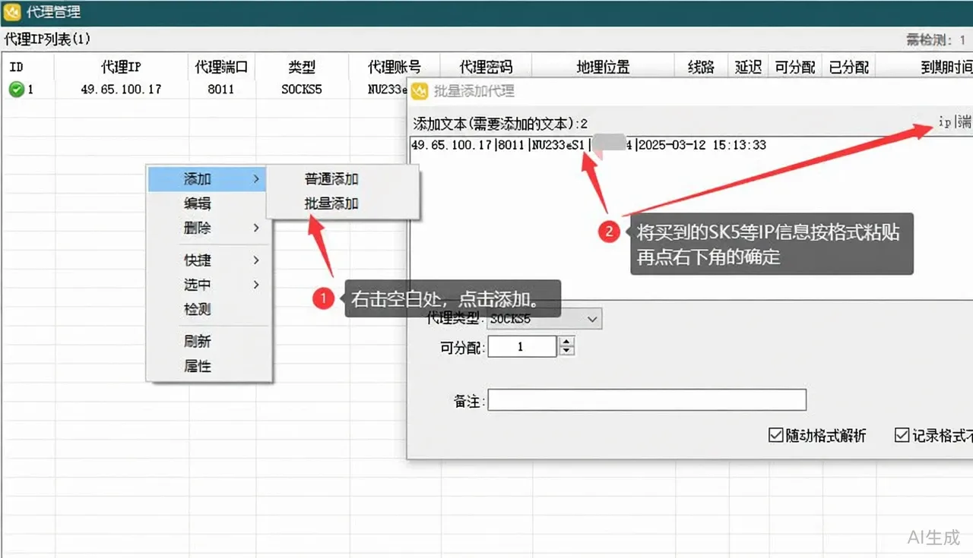Toggle the 记录格式 checkbox
Viewport: 973px width, 558px height.
click(x=902, y=436)
